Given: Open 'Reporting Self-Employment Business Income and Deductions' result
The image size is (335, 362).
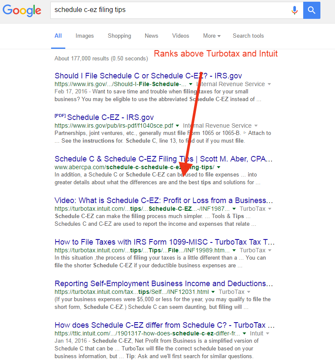Looking at the screenshot, I should (x=164, y=284).
